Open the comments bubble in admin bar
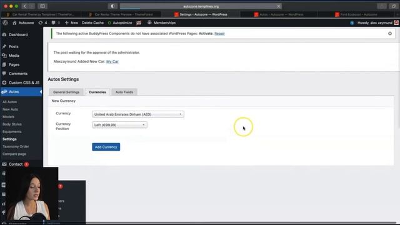 click(56, 22)
